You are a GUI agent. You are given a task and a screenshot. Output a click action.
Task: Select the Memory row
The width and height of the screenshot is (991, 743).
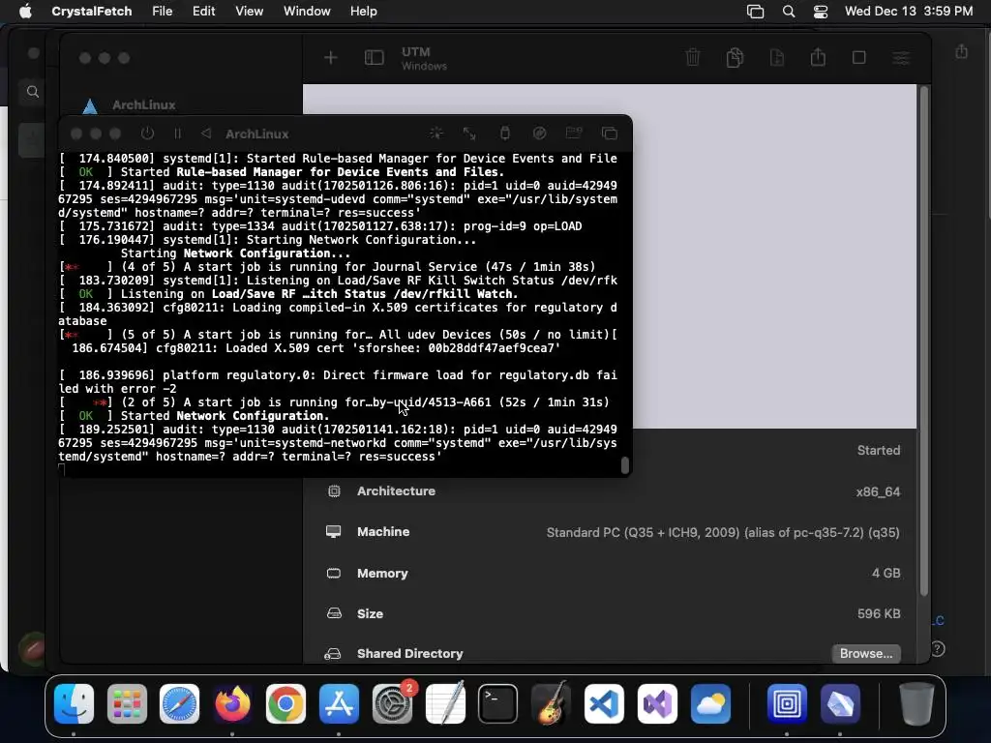click(613, 573)
